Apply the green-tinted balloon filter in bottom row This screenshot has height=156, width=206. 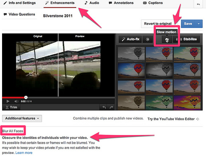coord(159,103)
